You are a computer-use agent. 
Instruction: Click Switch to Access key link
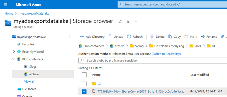tap(166, 54)
